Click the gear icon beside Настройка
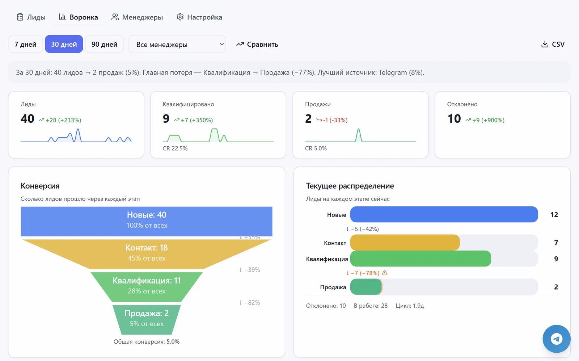 click(x=180, y=17)
